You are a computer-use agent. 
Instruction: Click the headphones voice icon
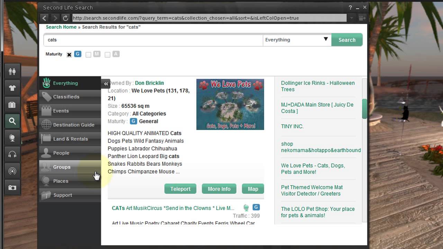point(12,154)
